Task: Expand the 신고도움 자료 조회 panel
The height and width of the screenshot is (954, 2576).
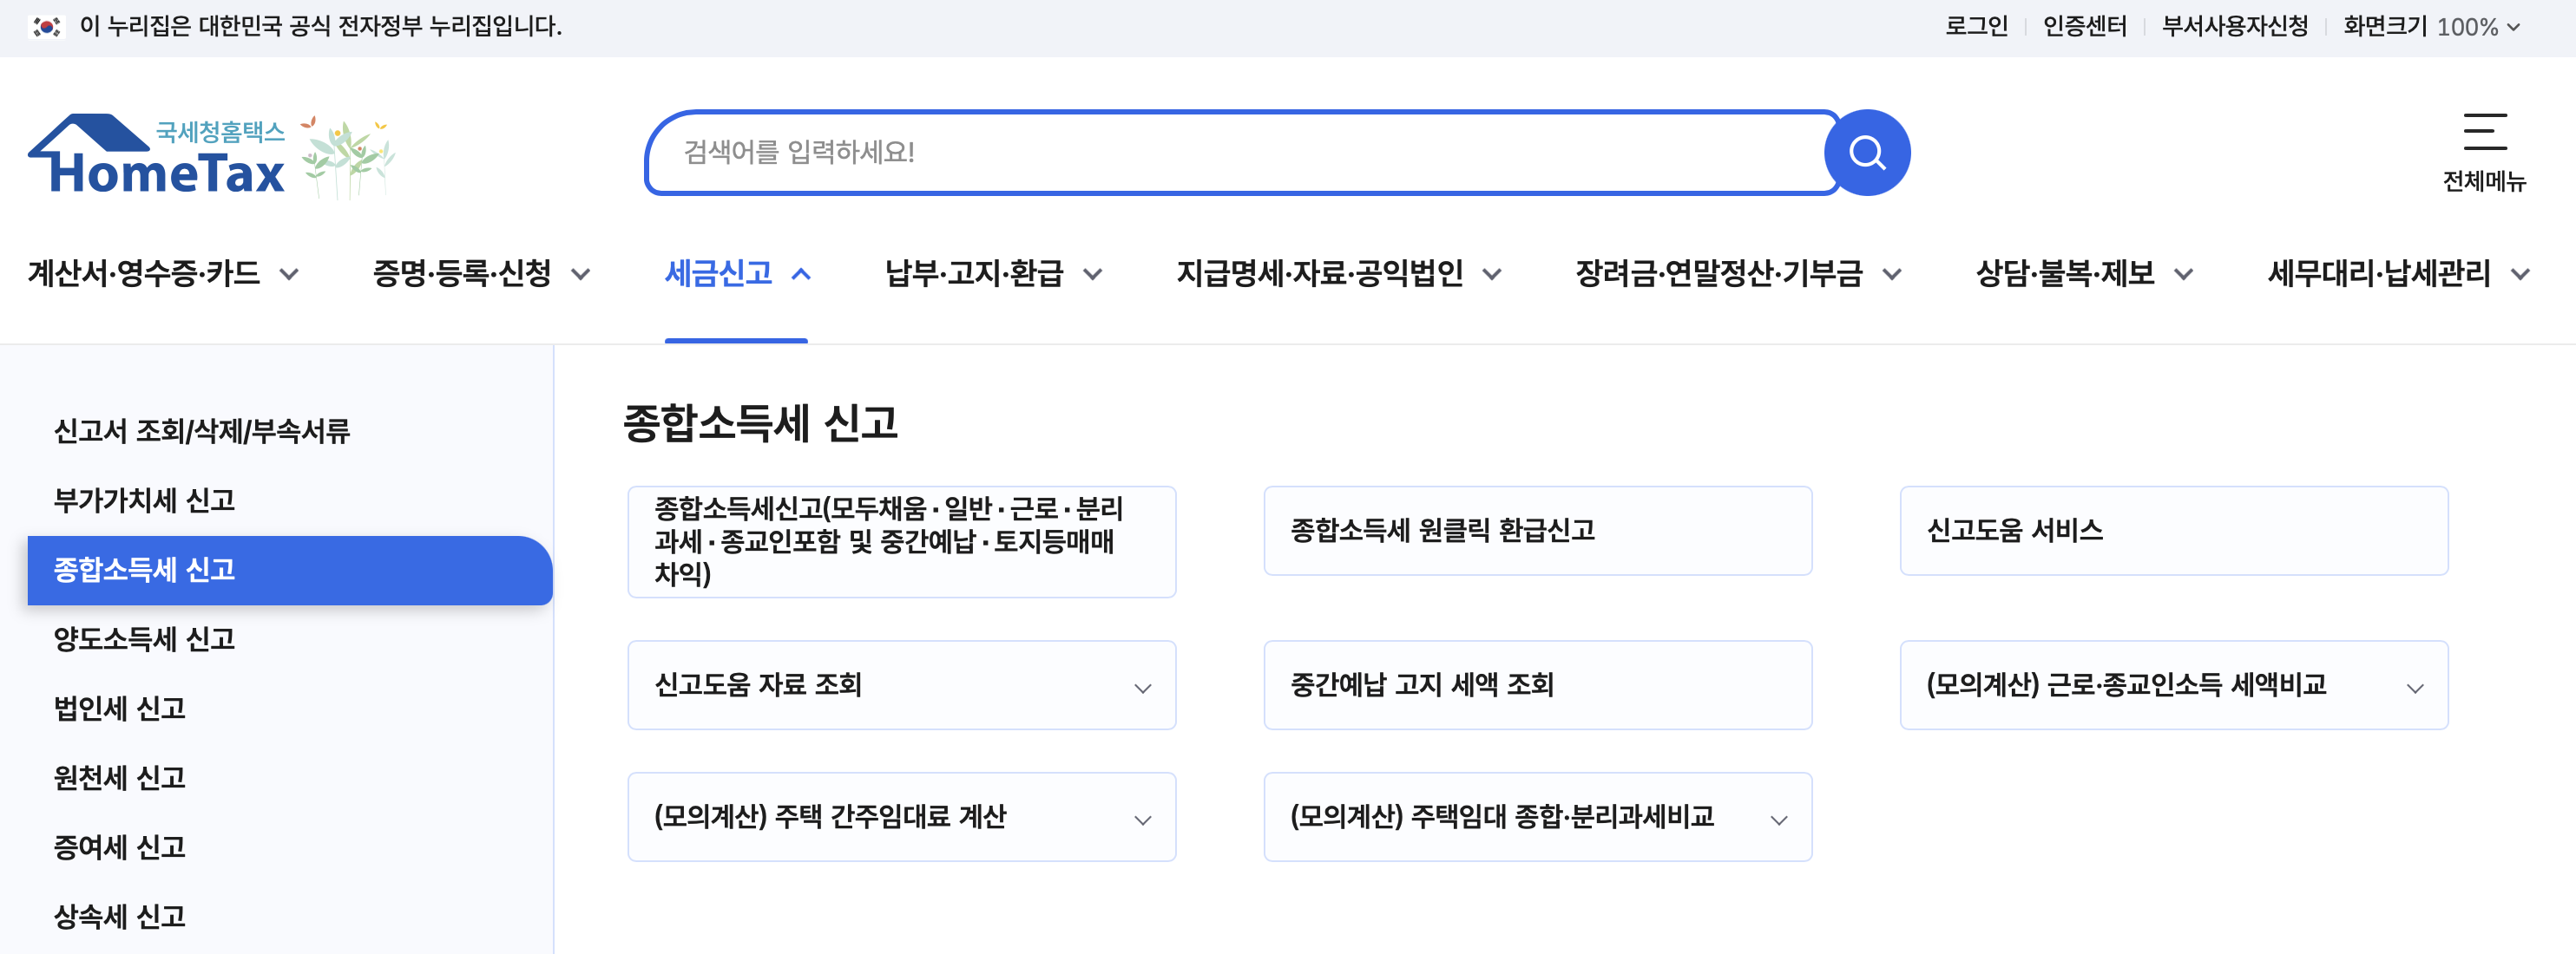Action: tap(1142, 685)
